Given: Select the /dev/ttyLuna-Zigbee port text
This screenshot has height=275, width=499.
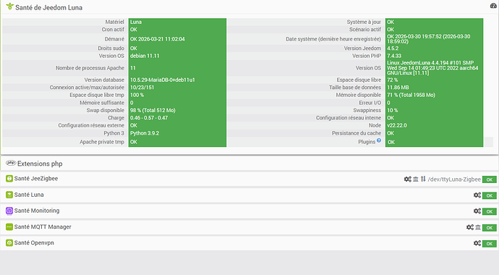Looking at the screenshot, I should click(x=454, y=179).
